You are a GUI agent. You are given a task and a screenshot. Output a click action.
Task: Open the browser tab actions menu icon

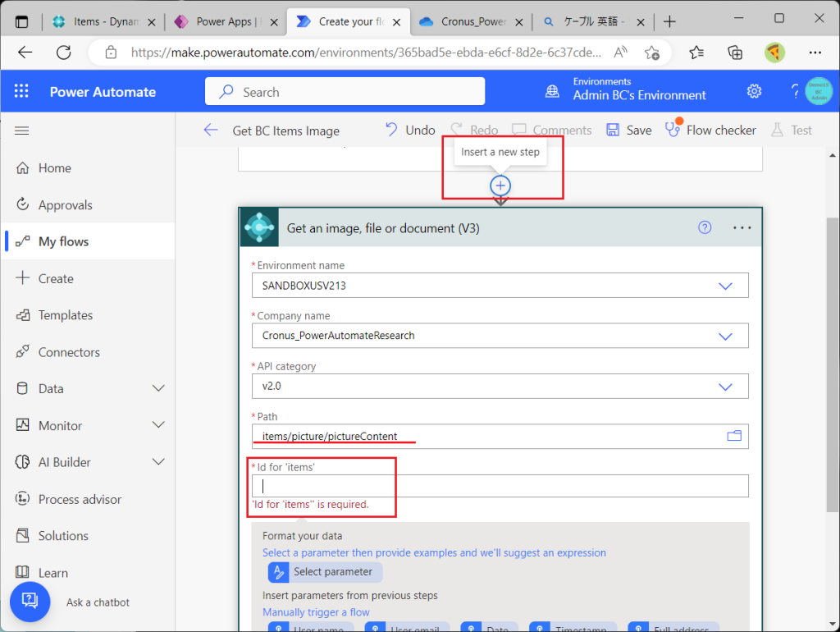pyautogui.click(x=21, y=22)
